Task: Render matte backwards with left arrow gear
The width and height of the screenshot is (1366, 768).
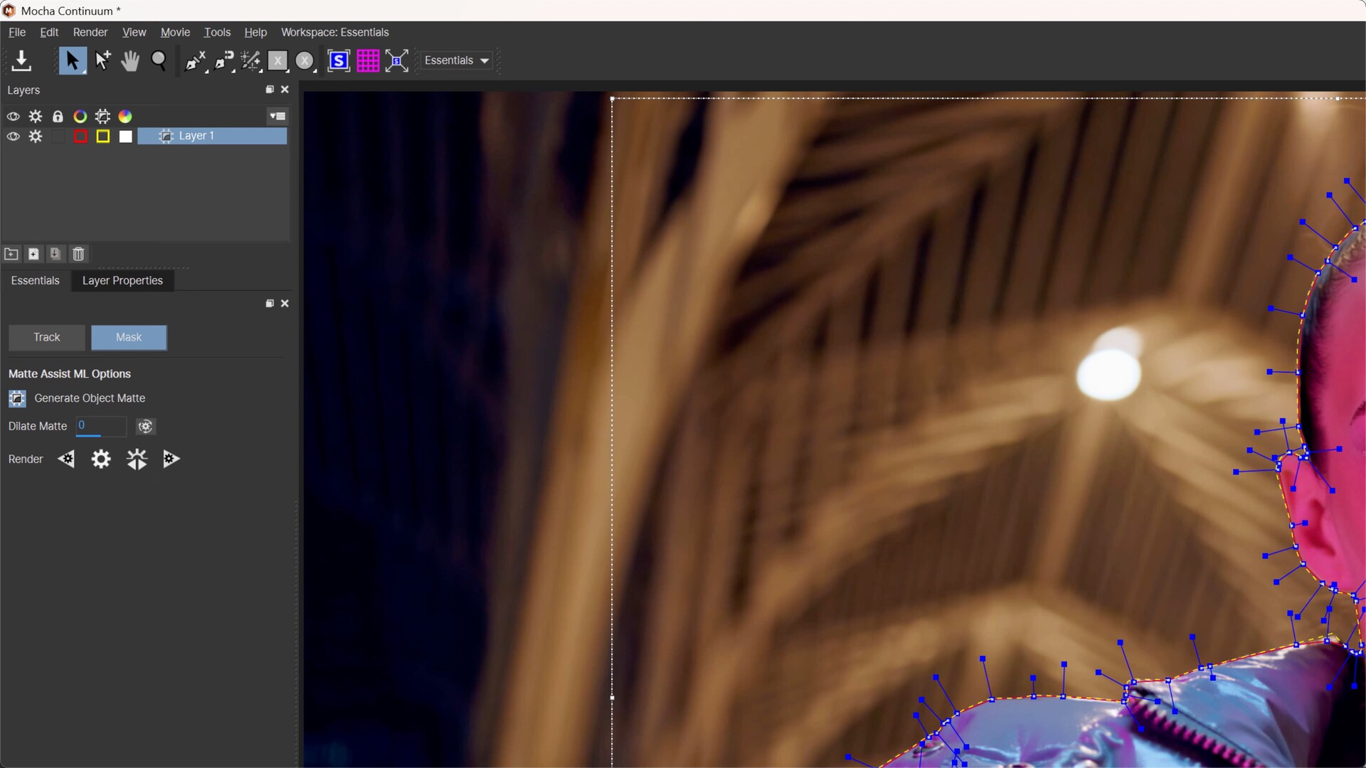Action: point(66,459)
